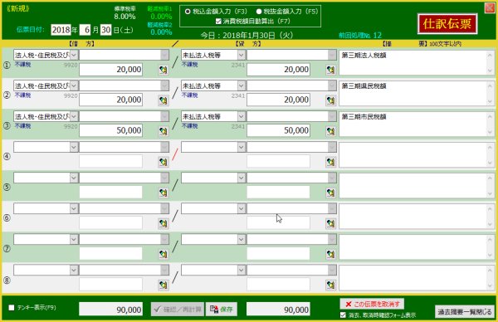This screenshot has height=322, width=498.
Task: Click row ④ empty summary field
Action: [x=417, y=154]
